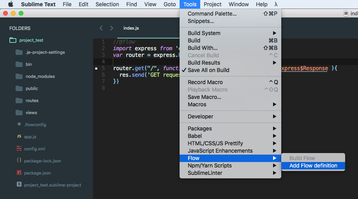Open the Command Palette
The image size is (358, 199).
pos(230,14)
